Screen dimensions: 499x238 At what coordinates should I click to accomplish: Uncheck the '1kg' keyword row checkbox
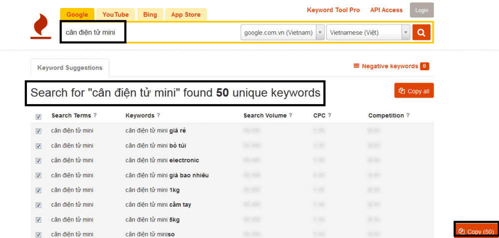click(38, 190)
